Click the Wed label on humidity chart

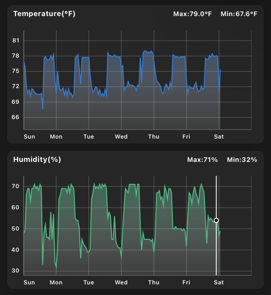121,282
